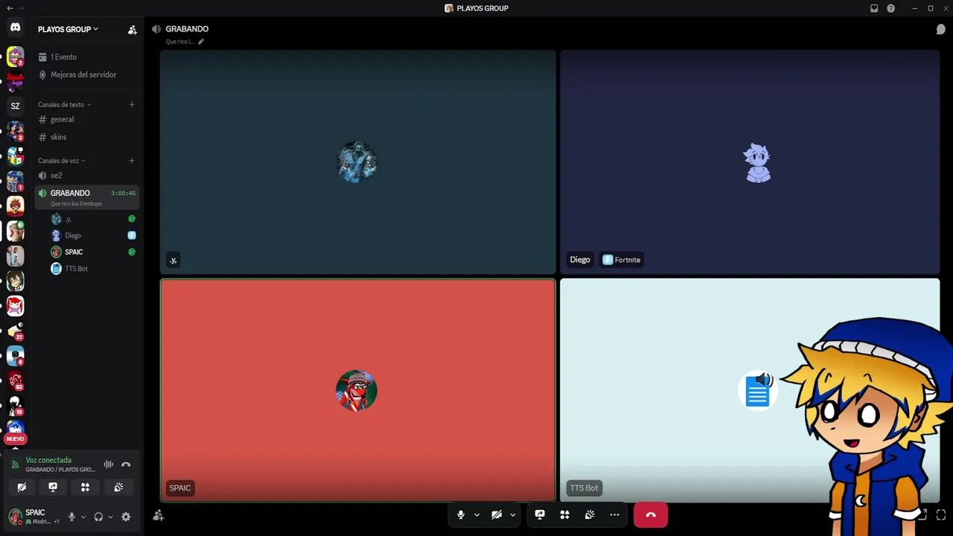Open input device options in user panel

tap(83, 517)
